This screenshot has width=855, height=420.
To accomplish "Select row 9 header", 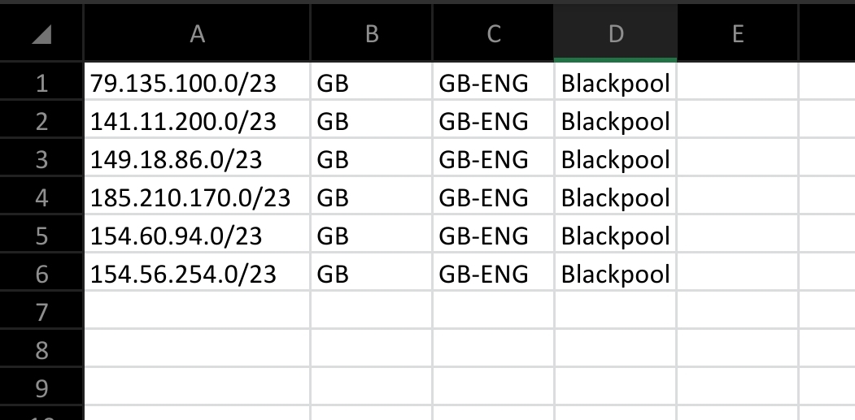I will 41,386.
